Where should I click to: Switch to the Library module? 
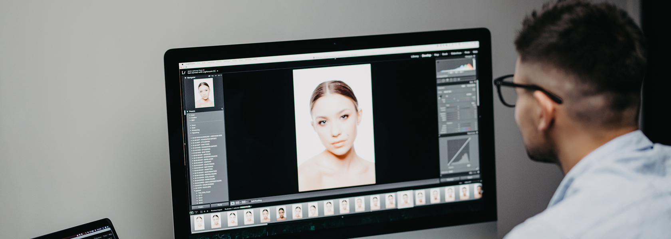coord(415,57)
